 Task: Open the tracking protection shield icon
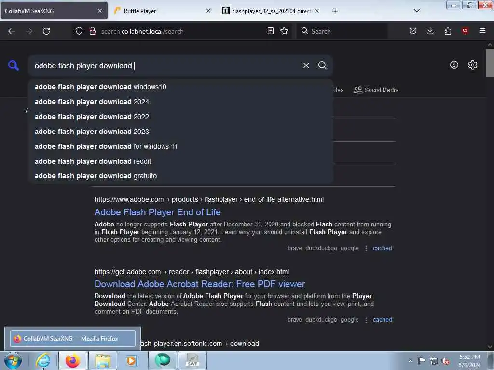79,31
